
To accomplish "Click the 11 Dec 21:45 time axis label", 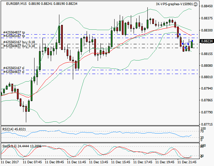I will (187, 162).
